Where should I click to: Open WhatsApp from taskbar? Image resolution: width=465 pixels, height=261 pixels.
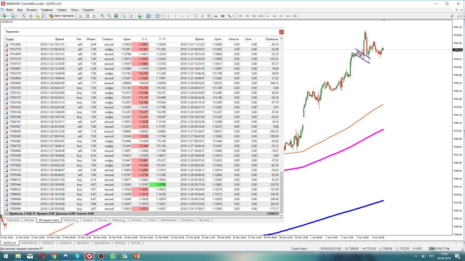click(x=113, y=256)
